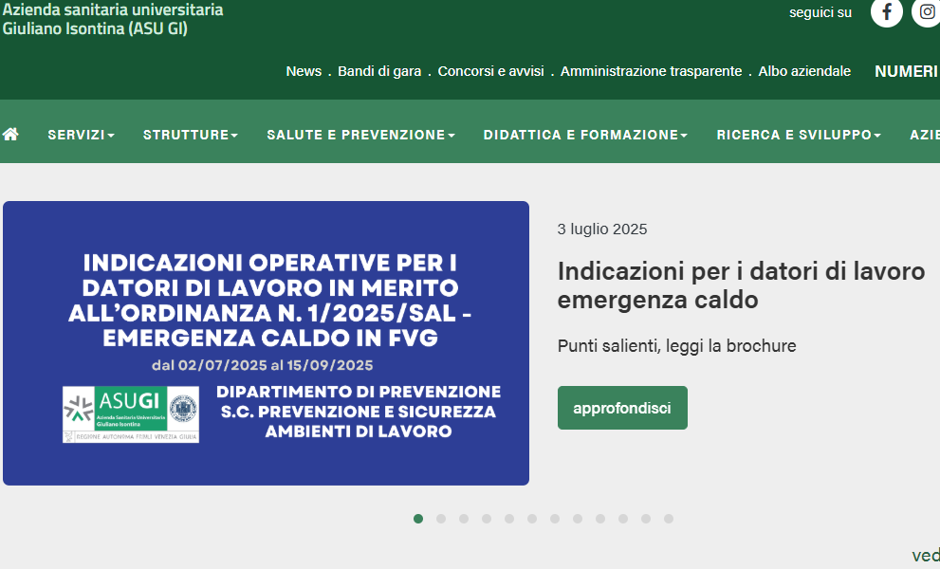Viewport: 940px width, 569px height.
Task: Select the second carousel dot
Action: coord(441,519)
